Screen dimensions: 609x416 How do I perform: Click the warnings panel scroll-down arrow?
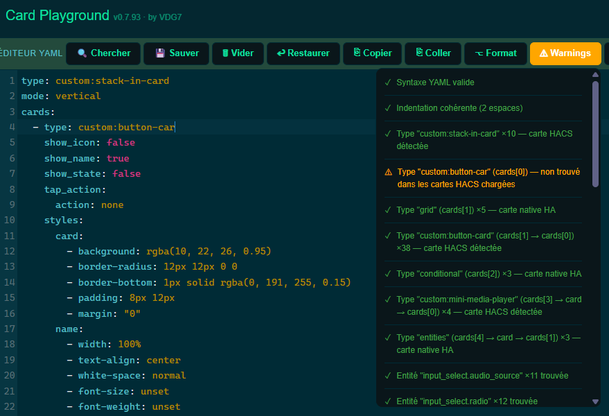[595, 401]
